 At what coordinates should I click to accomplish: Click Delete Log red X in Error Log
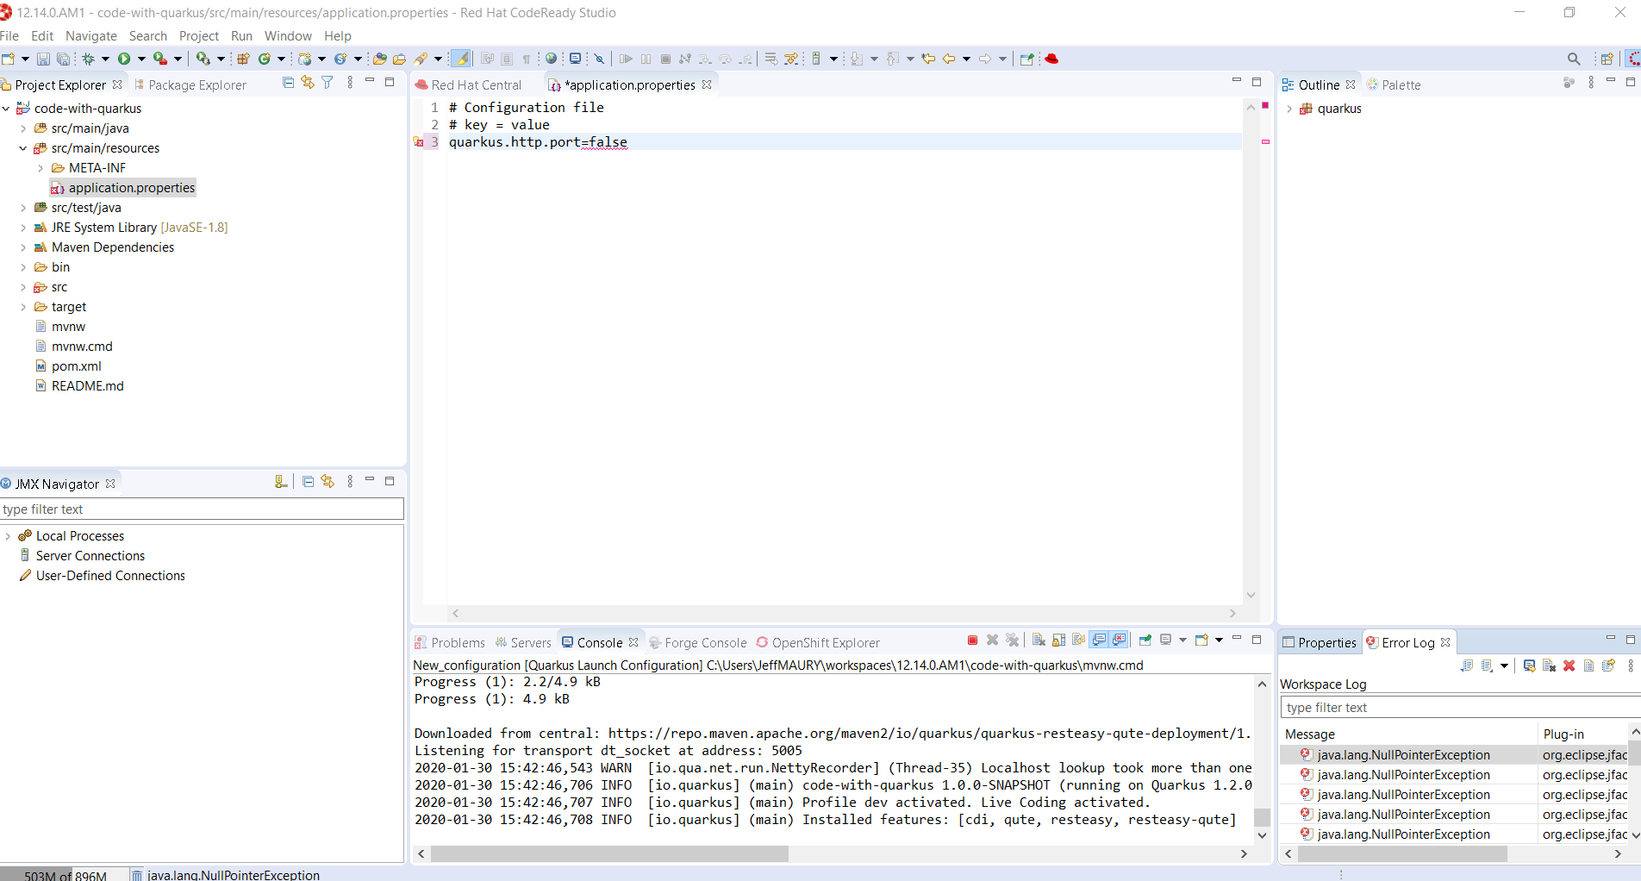(x=1569, y=665)
